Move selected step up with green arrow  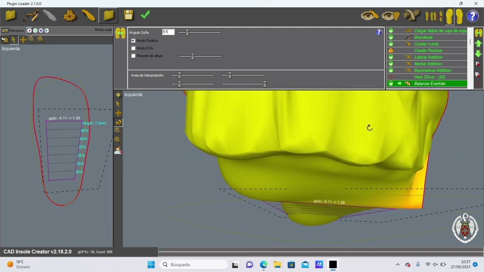pos(478,43)
